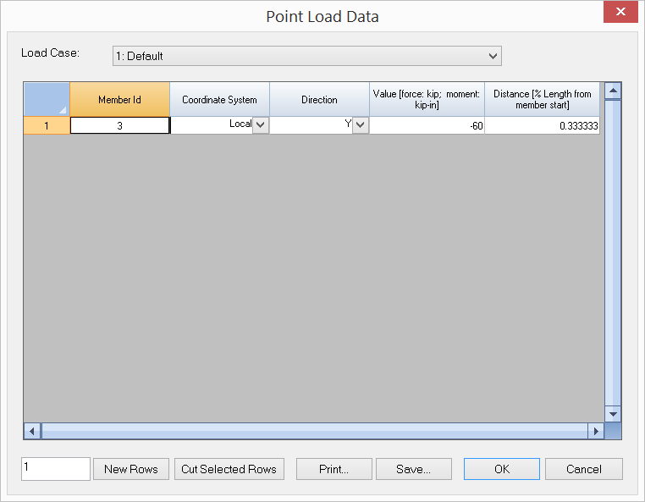Screen dimensions: 645x502
Task: Click the Print... button
Action: click(x=334, y=469)
